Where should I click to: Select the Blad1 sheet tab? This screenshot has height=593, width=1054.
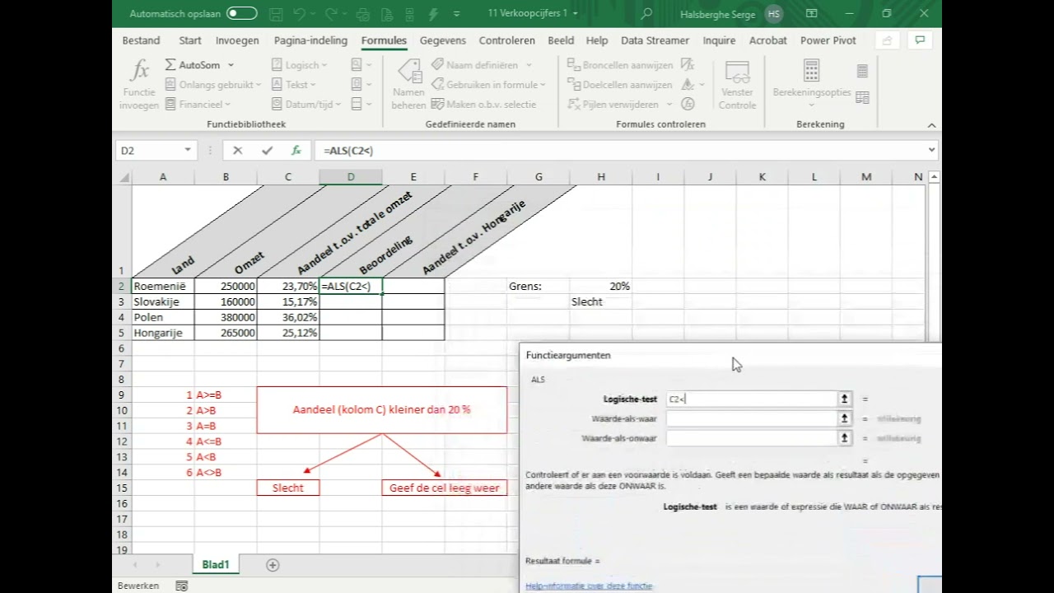click(216, 565)
